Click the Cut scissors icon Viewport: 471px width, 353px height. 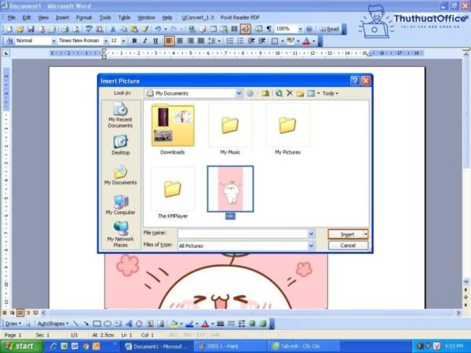tap(113, 29)
